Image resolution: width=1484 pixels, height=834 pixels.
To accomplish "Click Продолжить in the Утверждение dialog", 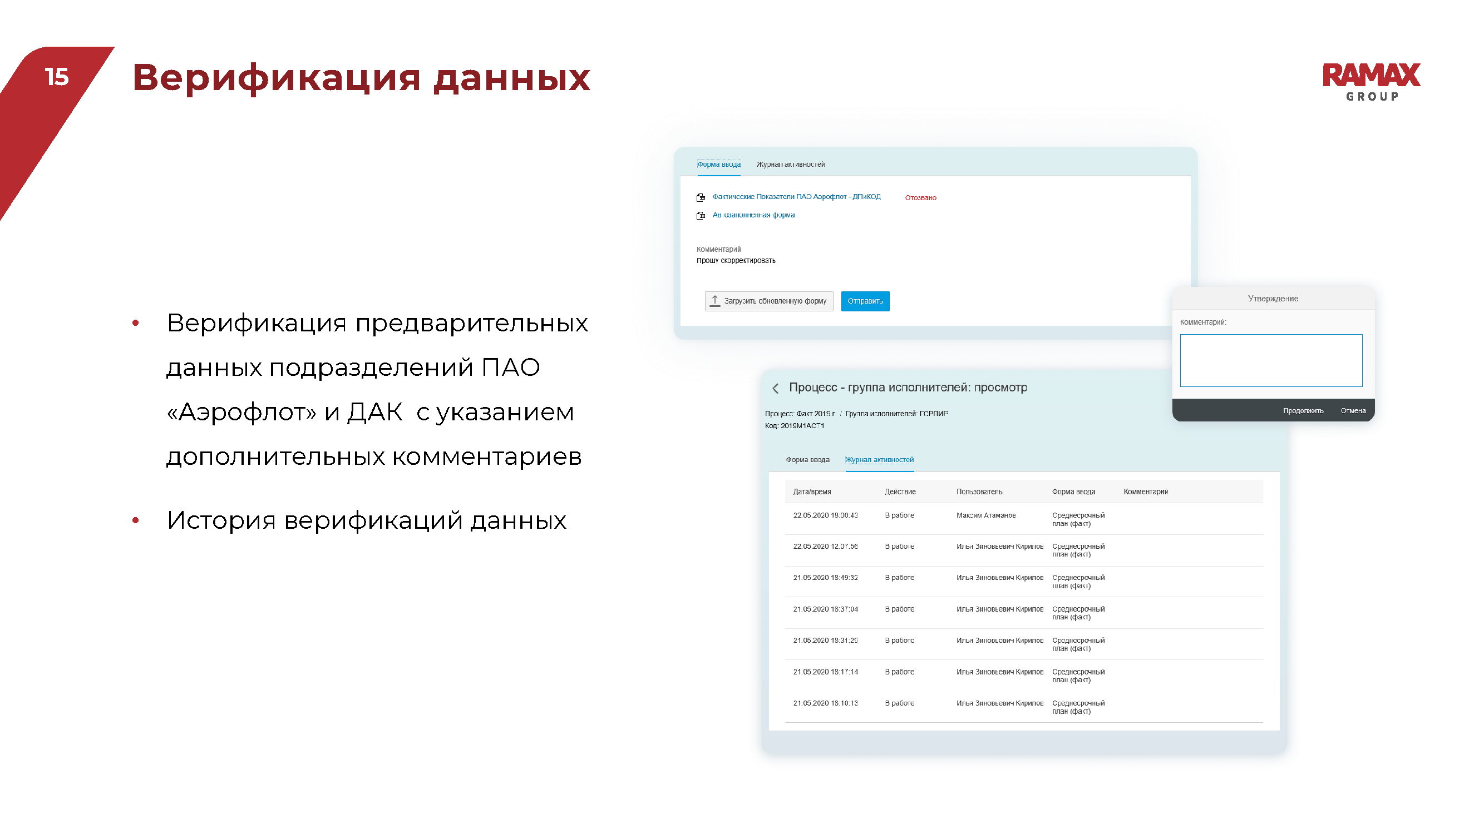I will coord(1303,411).
